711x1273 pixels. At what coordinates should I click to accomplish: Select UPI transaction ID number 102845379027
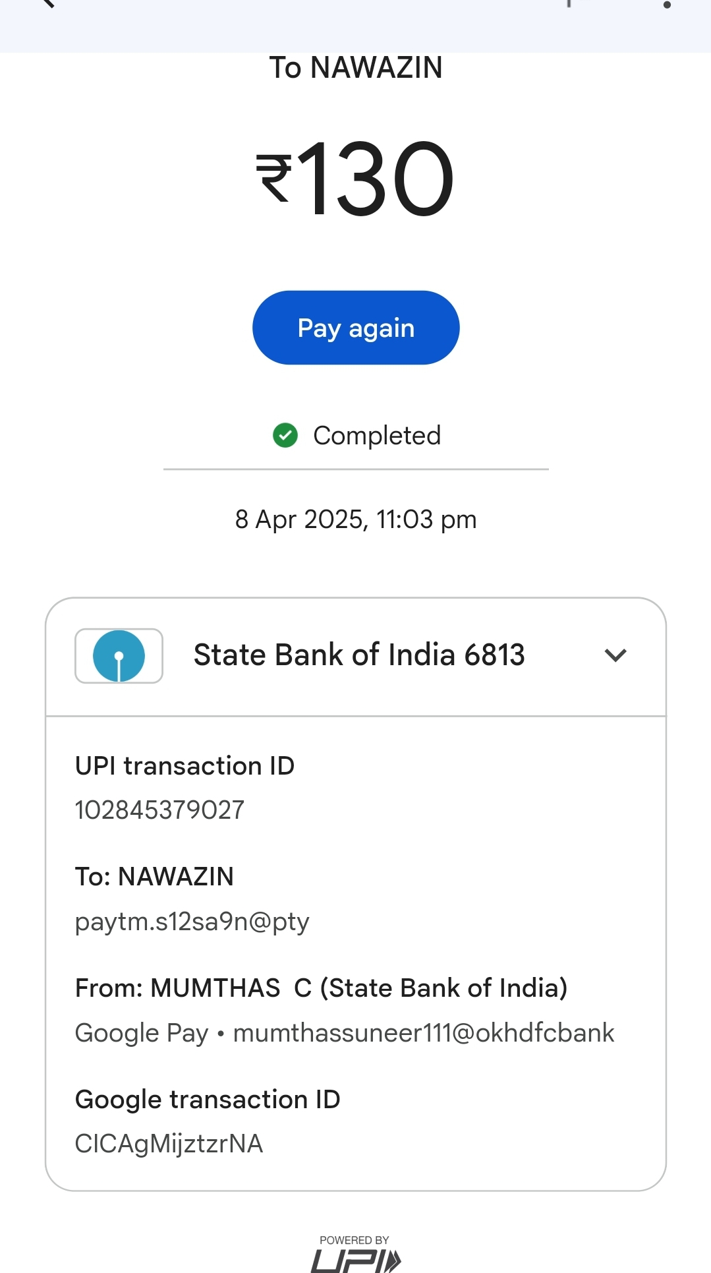click(159, 810)
